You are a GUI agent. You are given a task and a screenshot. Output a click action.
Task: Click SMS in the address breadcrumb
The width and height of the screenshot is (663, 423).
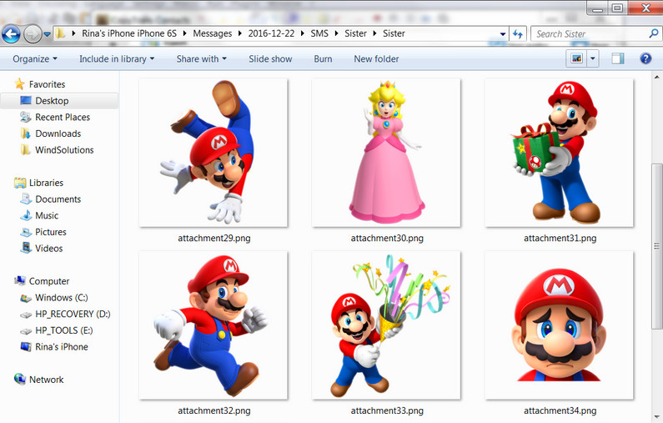319,33
